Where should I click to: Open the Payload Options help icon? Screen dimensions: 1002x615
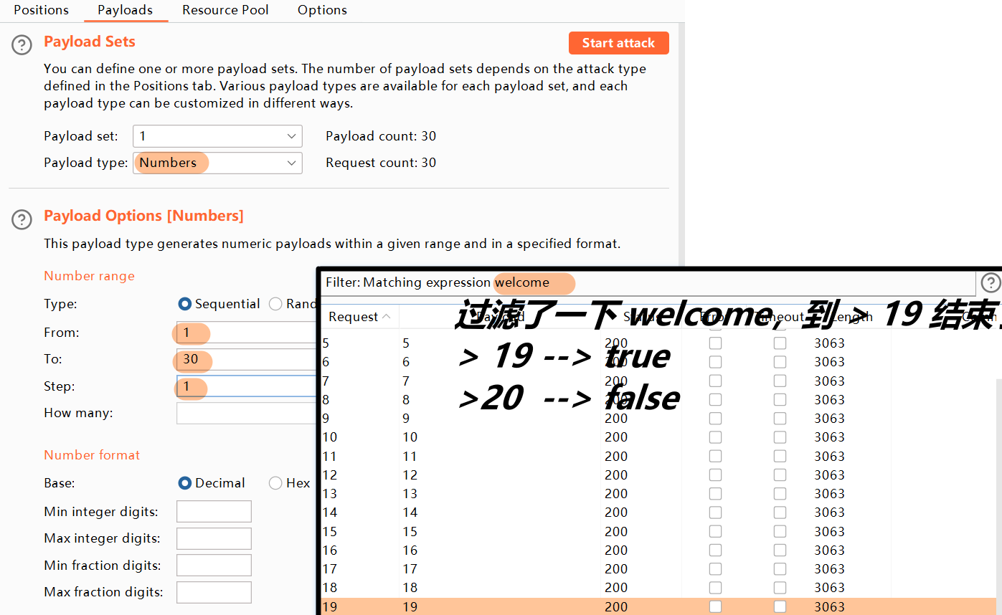[x=22, y=219]
